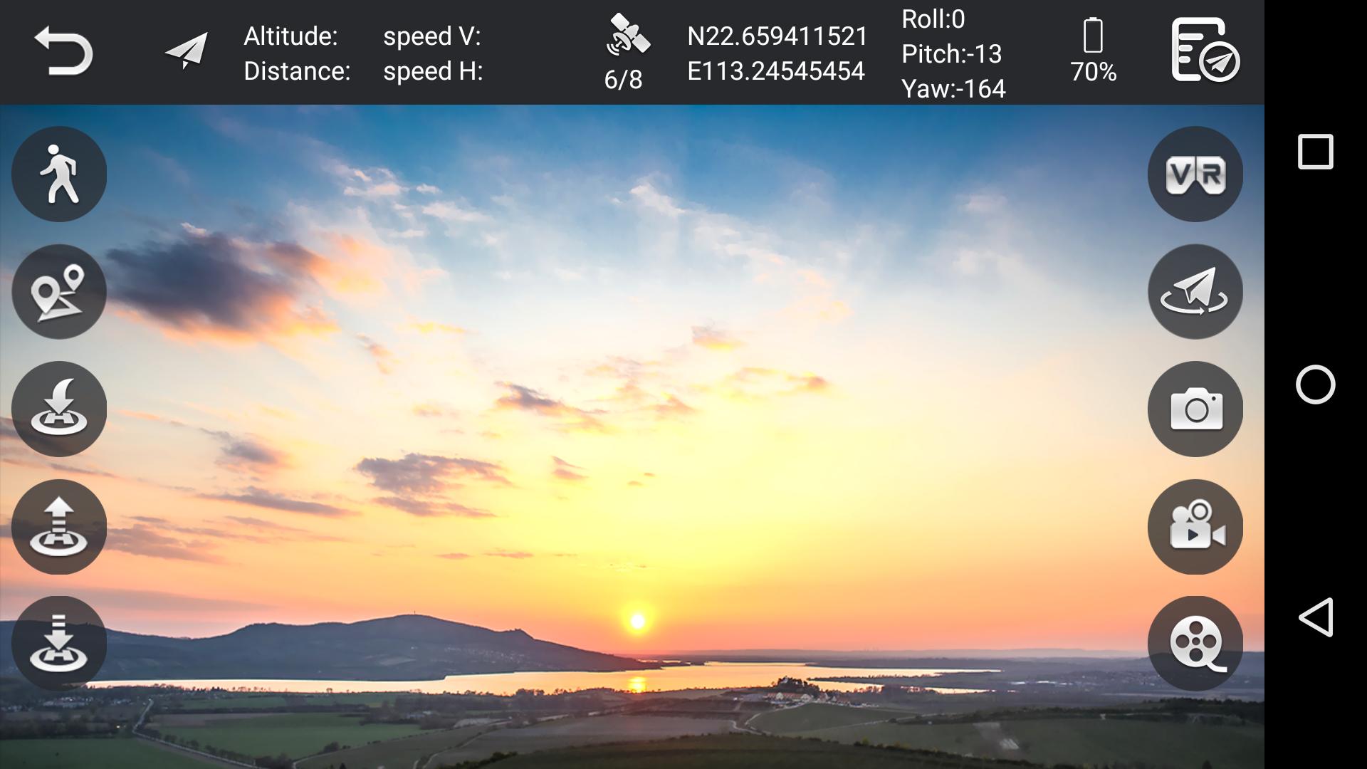
Task: Tap the Pitch:-13 value
Action: click(x=951, y=54)
